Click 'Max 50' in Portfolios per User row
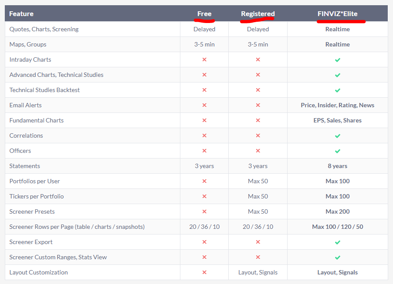 click(258, 181)
